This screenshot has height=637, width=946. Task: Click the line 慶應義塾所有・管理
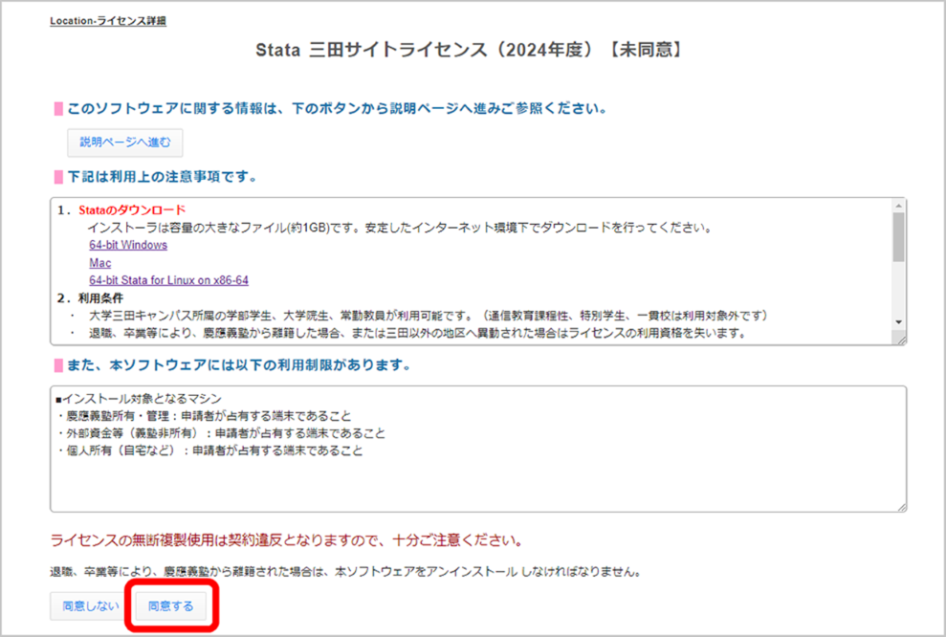[x=205, y=416]
